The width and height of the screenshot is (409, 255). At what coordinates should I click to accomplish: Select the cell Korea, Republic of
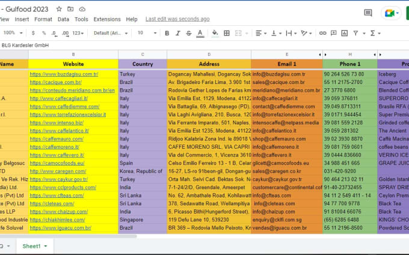click(x=143, y=171)
